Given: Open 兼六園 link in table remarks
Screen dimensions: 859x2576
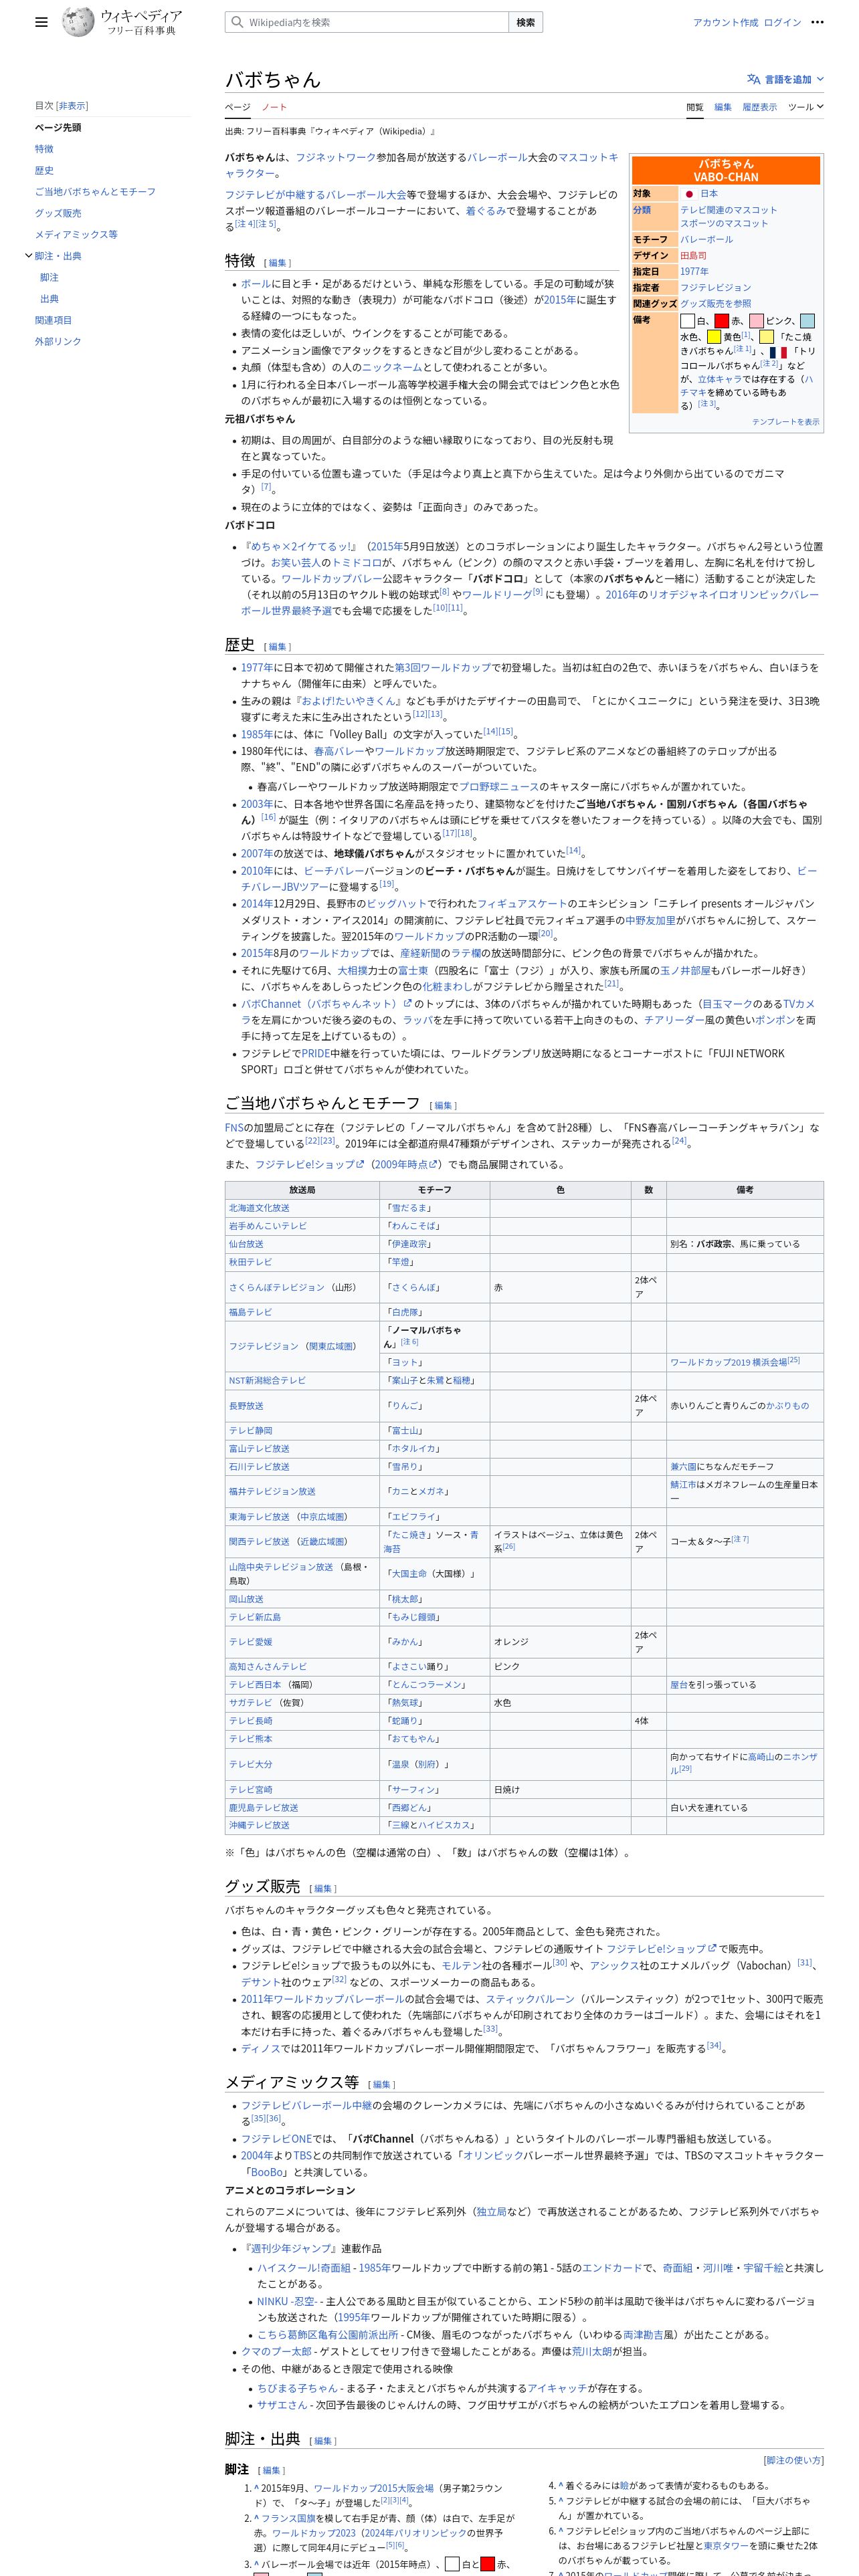Looking at the screenshot, I should pyautogui.click(x=683, y=1466).
